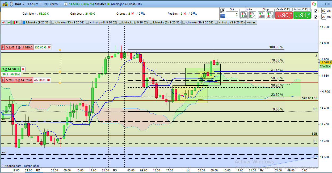
Task: Open the 1 heure timeframe dropdown
Action: click(34, 4)
